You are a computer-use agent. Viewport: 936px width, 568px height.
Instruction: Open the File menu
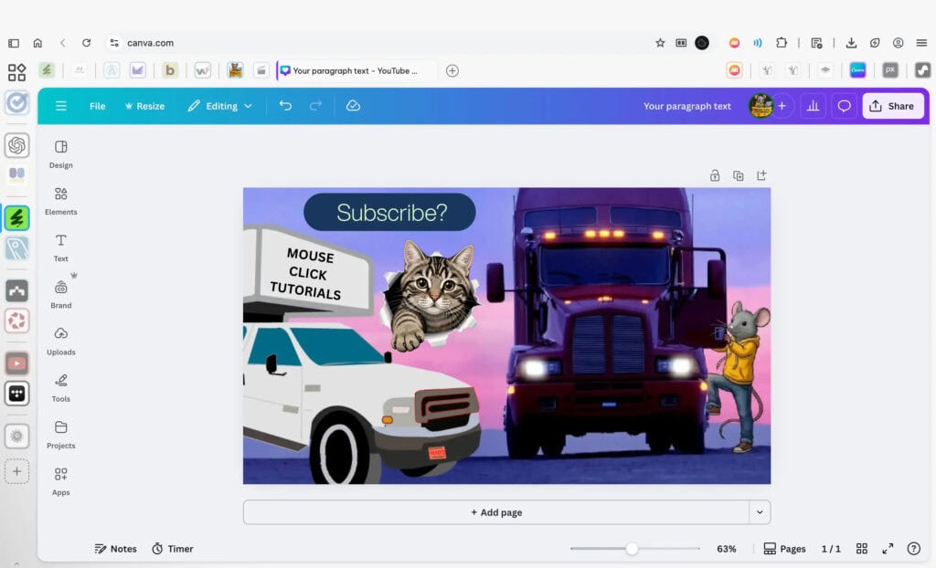(98, 106)
